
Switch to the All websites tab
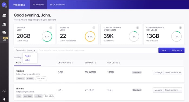tap(38, 5)
